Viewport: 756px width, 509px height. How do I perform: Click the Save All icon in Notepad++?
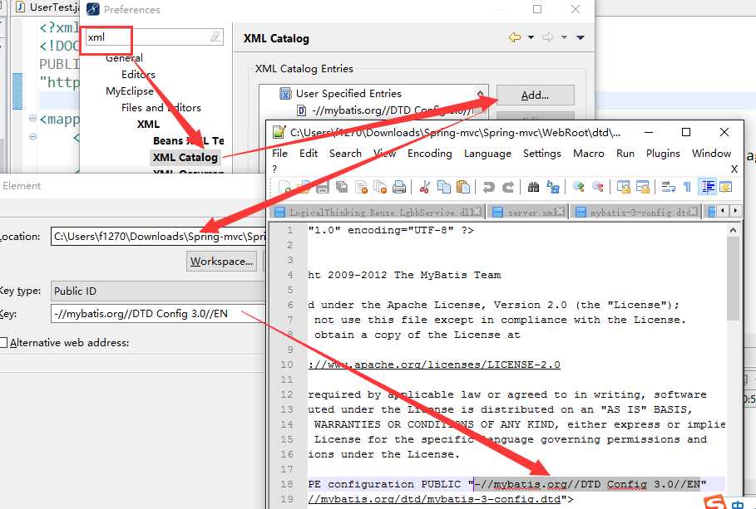(x=342, y=187)
